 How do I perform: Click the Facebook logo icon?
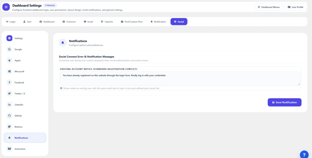[x=9, y=82]
